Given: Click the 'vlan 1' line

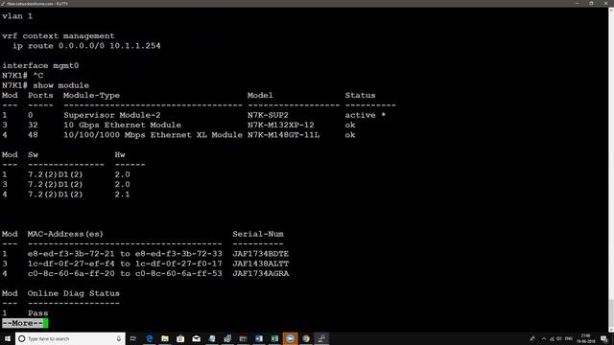Looking at the screenshot, I should click(17, 16).
